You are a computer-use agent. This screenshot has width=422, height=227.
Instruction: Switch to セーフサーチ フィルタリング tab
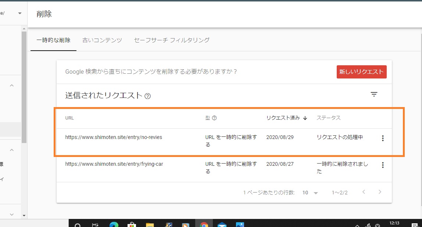[x=172, y=40]
